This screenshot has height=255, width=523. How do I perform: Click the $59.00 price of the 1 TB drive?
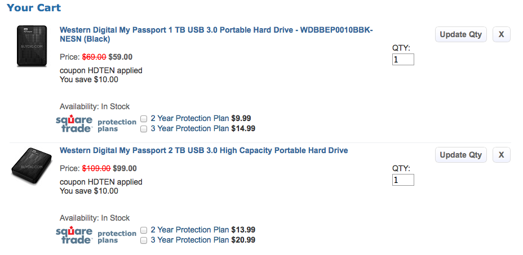pos(120,57)
